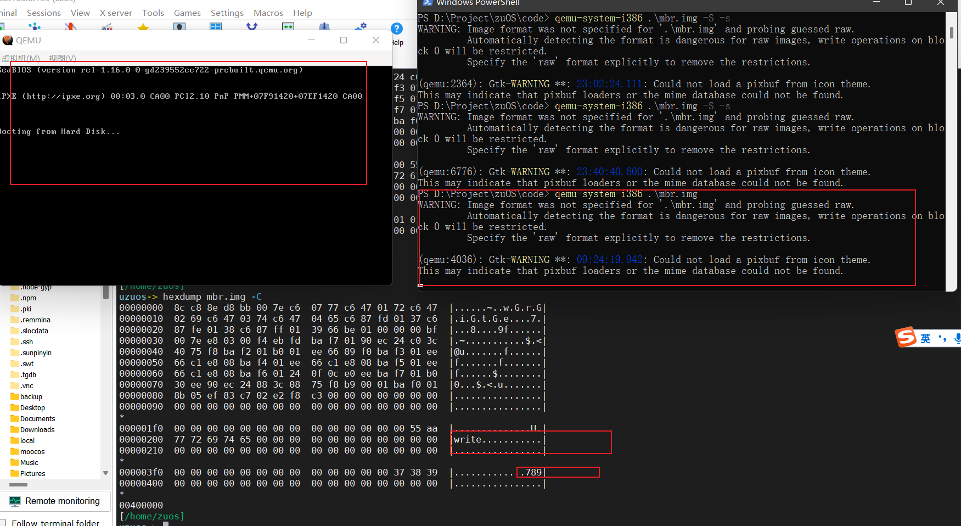The width and height of the screenshot is (961, 526).
Task: Click the Remote monitoring screen icon
Action: 15,501
